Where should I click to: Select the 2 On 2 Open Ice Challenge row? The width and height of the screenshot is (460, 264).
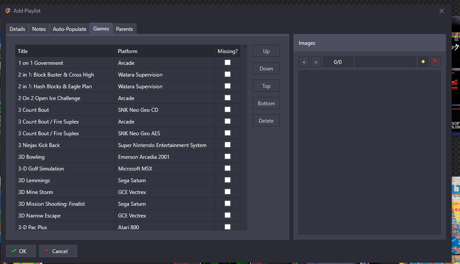128,98
